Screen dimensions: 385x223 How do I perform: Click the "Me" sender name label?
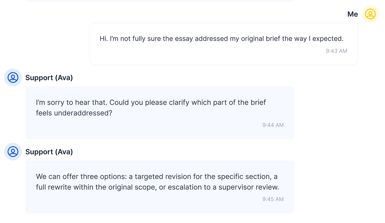tap(352, 14)
